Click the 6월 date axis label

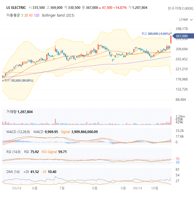pyautogui.click(x=35, y=188)
